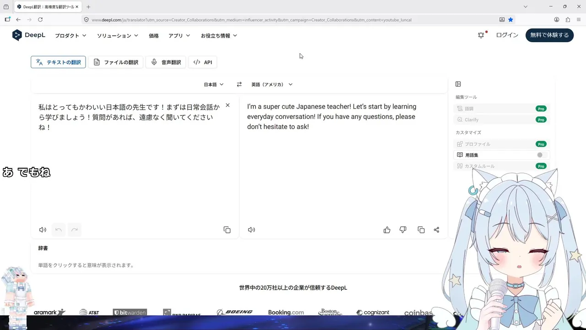Open the 日本語 source language dropdown
Viewport: 586px width, 330px height.
pyautogui.click(x=214, y=84)
